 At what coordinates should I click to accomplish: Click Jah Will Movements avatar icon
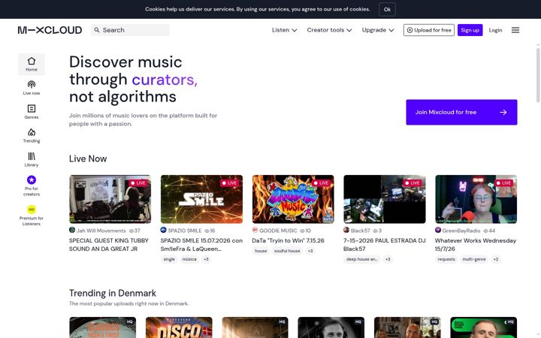coord(72,230)
